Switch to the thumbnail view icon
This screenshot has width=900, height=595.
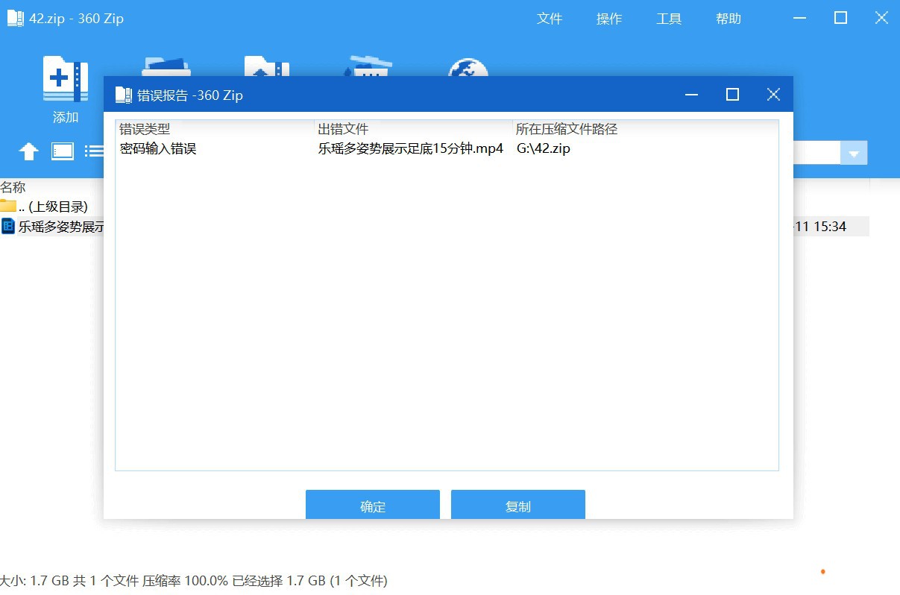tap(63, 151)
